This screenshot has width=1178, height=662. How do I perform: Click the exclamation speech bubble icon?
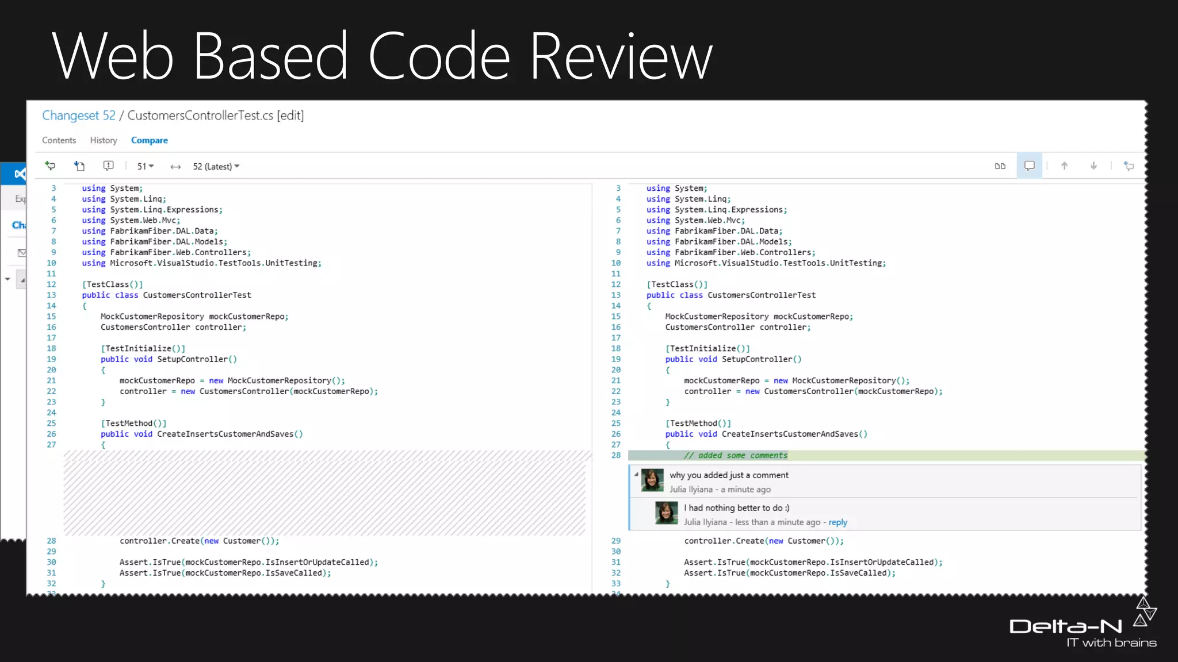click(x=108, y=166)
